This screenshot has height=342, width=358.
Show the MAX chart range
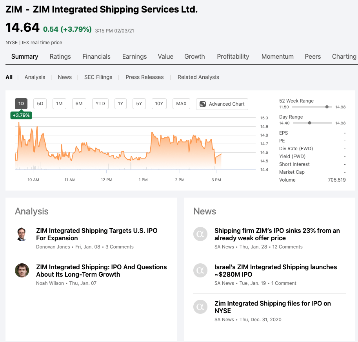point(181,104)
